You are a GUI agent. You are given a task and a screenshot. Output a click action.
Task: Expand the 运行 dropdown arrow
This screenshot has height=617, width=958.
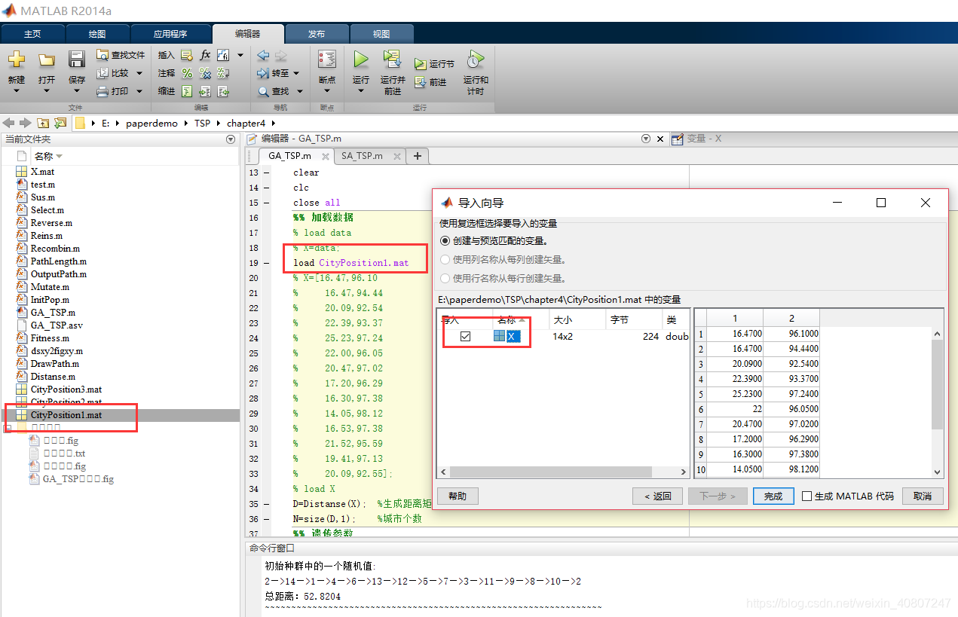coord(361,91)
